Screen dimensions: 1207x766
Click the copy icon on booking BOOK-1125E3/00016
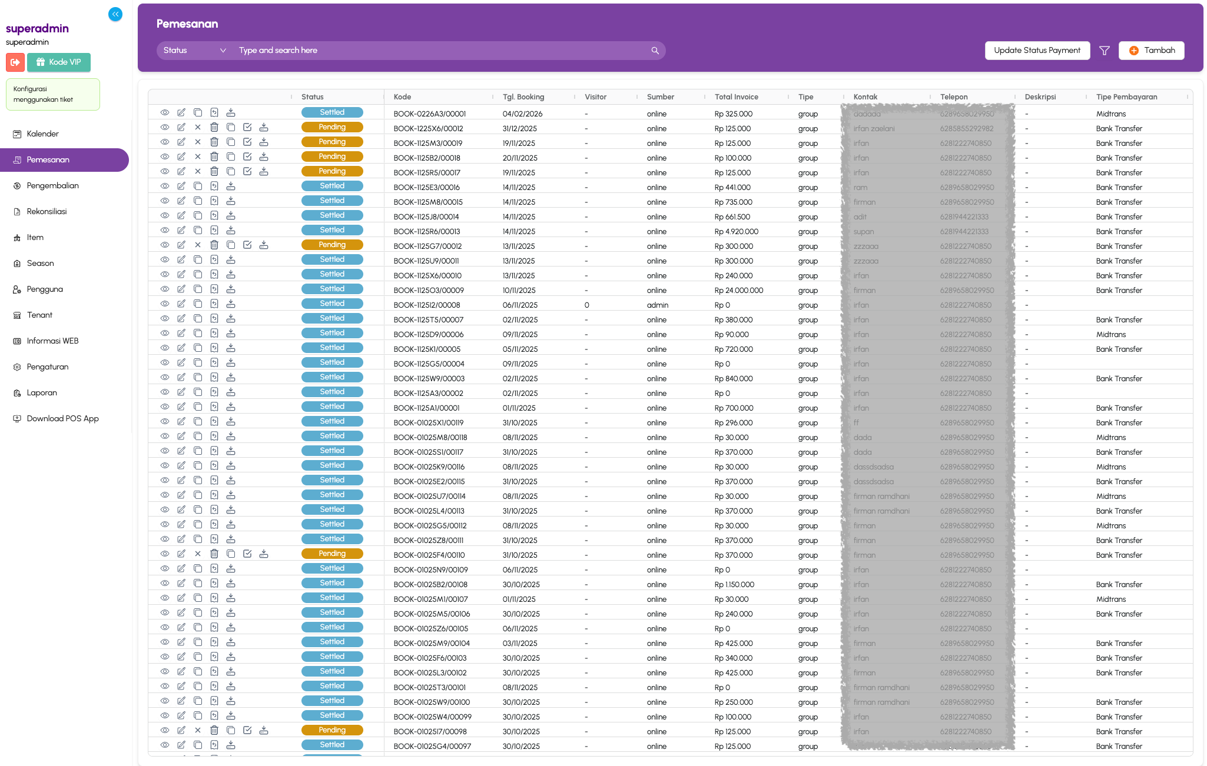[x=198, y=186]
